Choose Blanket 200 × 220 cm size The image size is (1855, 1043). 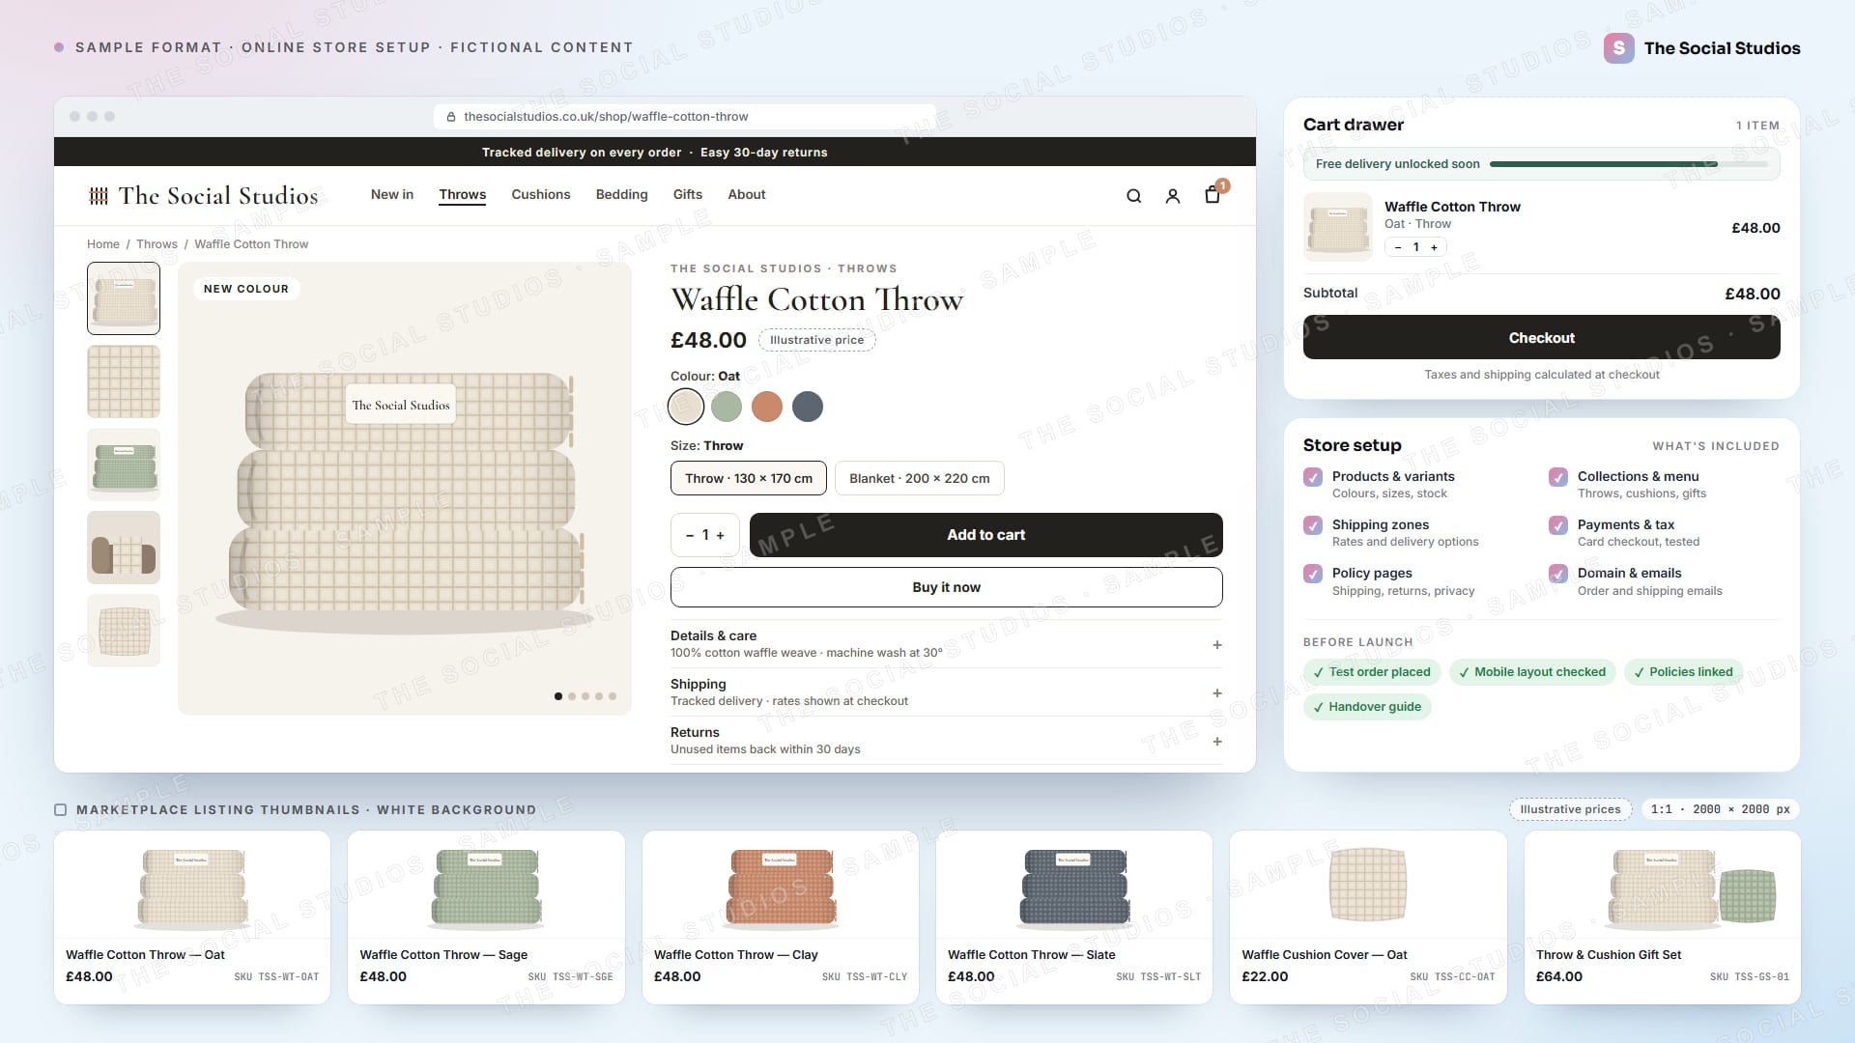pos(919,479)
